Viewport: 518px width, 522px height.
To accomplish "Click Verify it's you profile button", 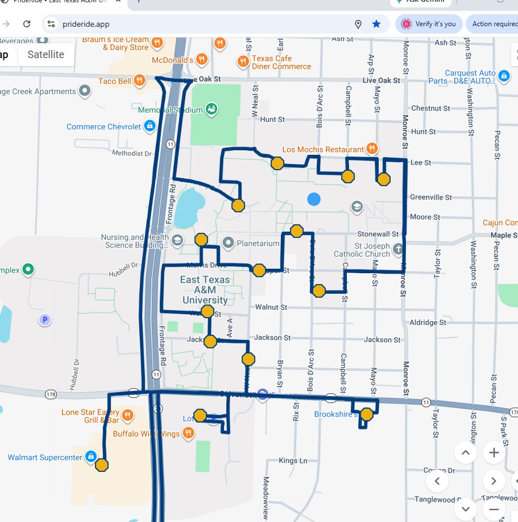I will (x=429, y=24).
